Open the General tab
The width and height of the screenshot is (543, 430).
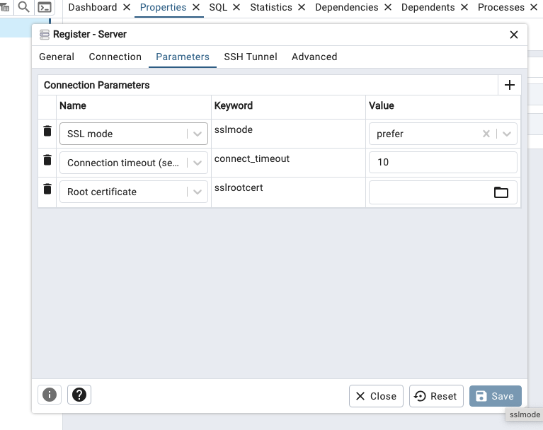57,57
